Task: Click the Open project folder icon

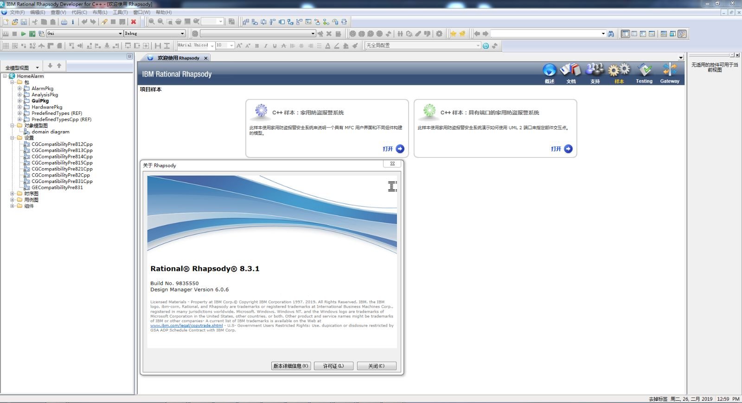Action: pyautogui.click(x=15, y=22)
